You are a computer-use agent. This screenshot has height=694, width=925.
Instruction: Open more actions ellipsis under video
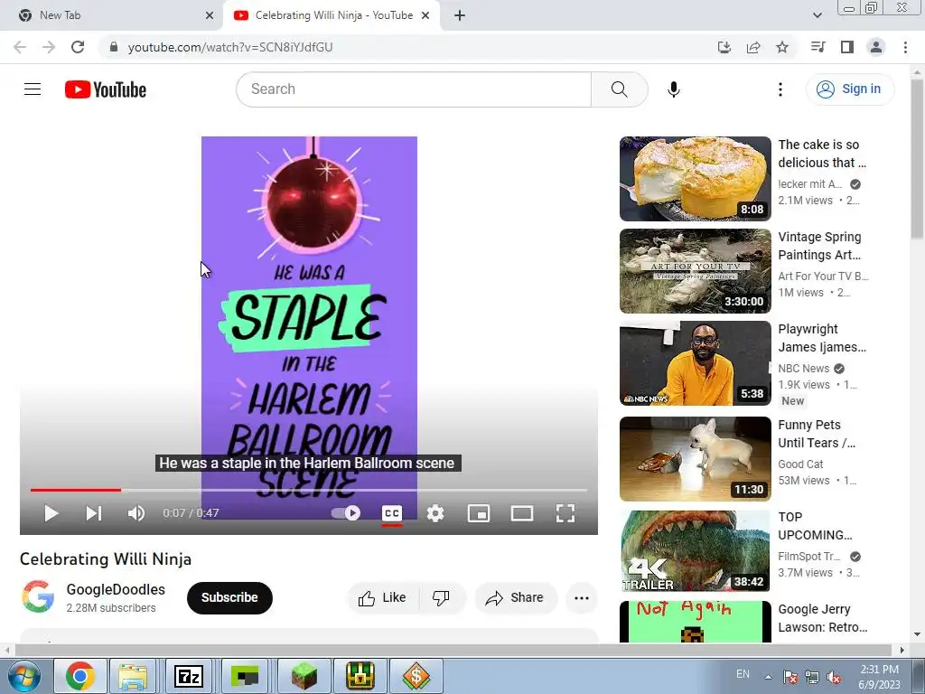point(582,598)
